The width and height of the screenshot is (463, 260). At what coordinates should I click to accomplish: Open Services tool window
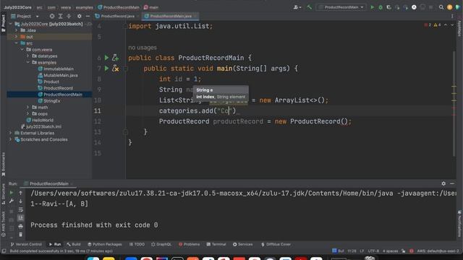pos(243,244)
